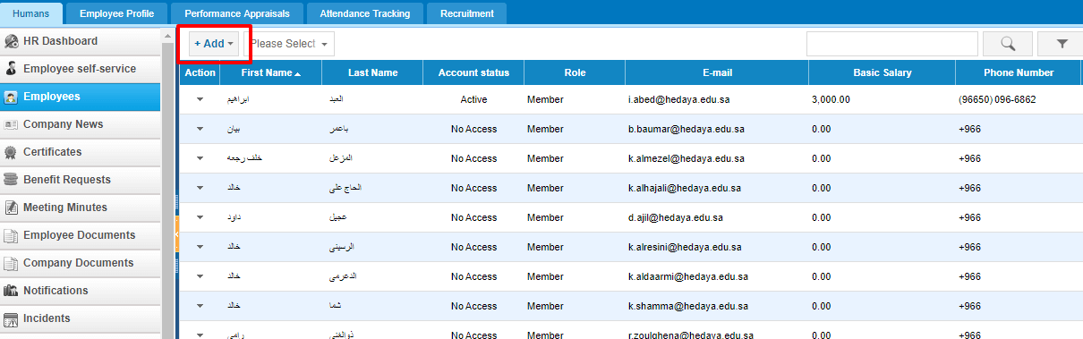This screenshot has width=1083, height=339.
Task: Focus the search text field
Action: (x=891, y=44)
